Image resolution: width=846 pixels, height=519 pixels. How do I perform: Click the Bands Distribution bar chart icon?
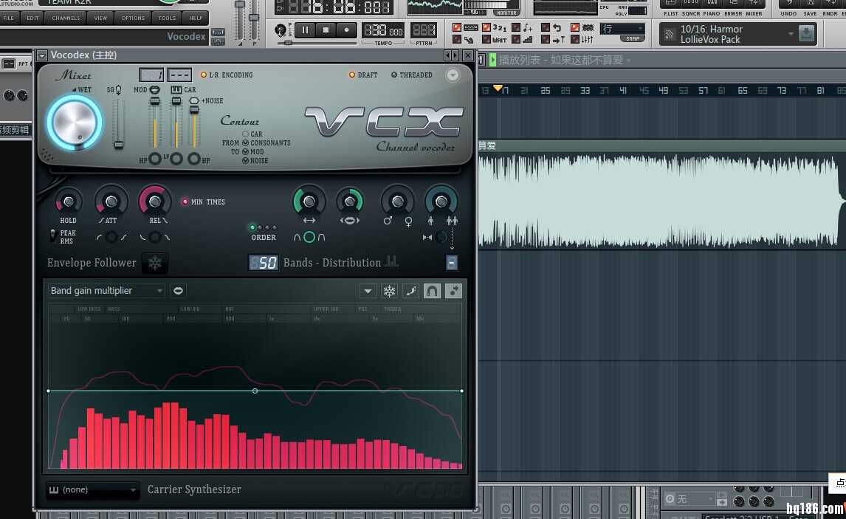pos(391,261)
